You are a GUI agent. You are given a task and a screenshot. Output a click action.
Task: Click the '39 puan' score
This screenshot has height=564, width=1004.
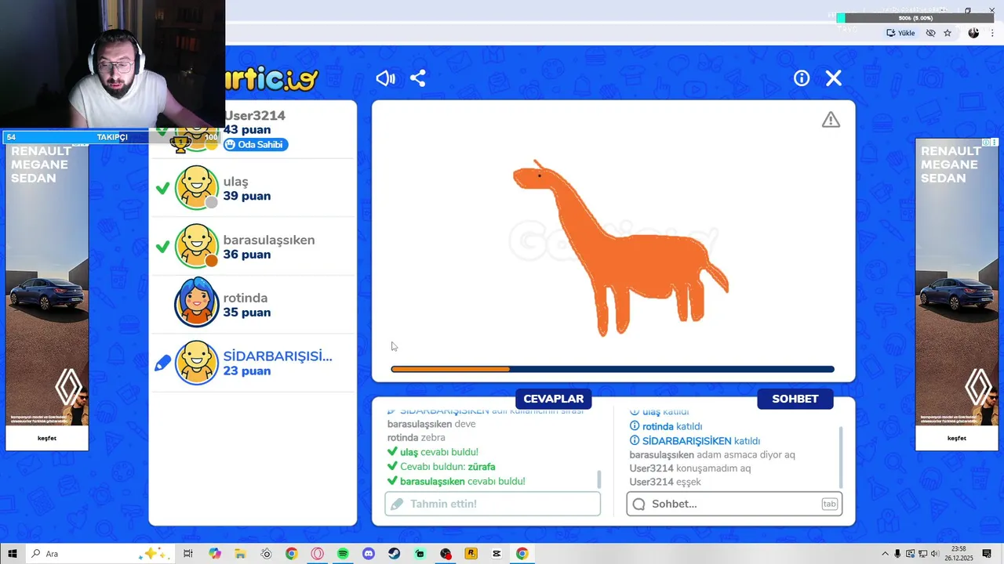click(x=247, y=196)
